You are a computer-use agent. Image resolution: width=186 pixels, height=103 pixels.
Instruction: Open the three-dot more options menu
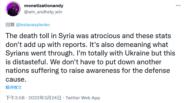[178, 5]
